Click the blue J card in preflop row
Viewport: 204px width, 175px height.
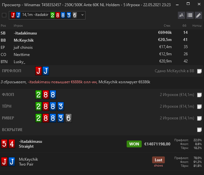coord(46,71)
